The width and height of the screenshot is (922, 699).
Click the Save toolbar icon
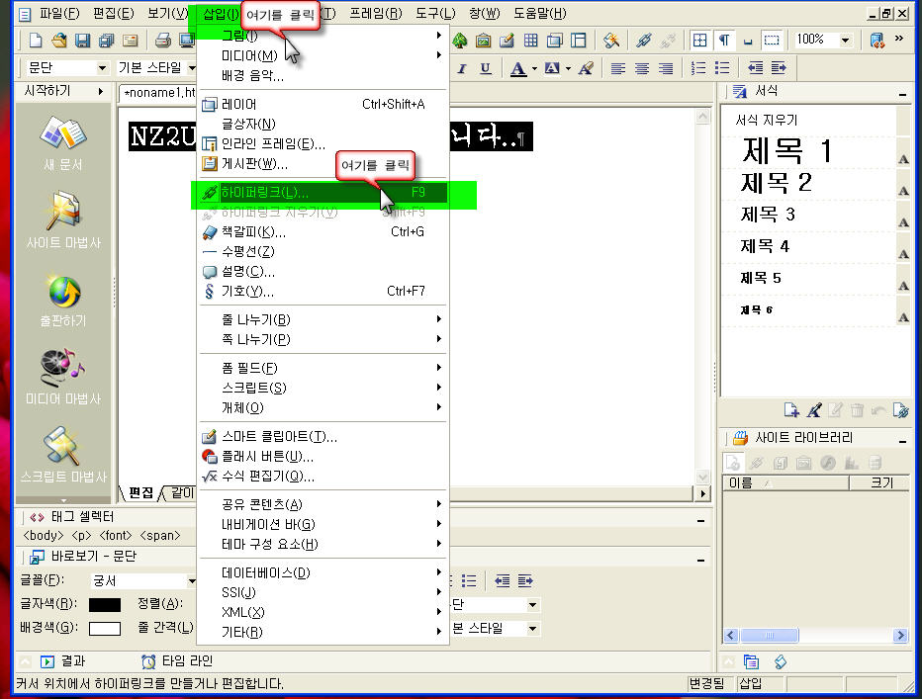(x=82, y=40)
